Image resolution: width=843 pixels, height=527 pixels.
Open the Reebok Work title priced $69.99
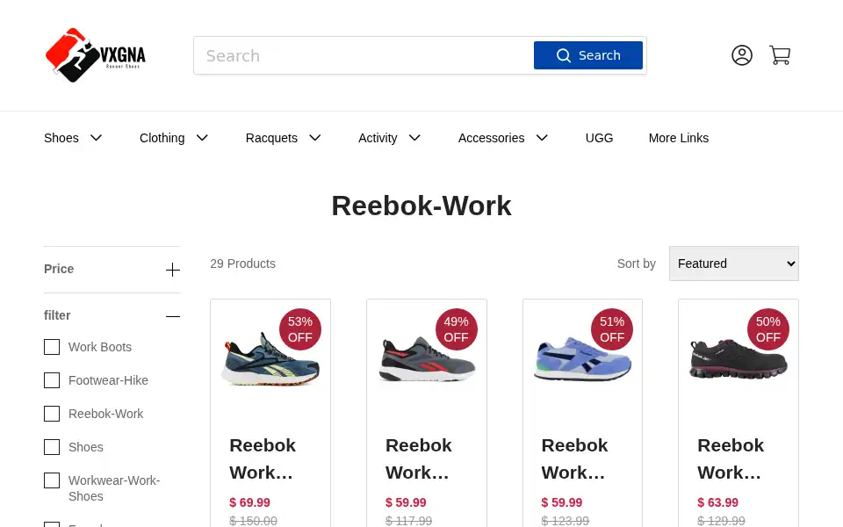click(x=263, y=458)
